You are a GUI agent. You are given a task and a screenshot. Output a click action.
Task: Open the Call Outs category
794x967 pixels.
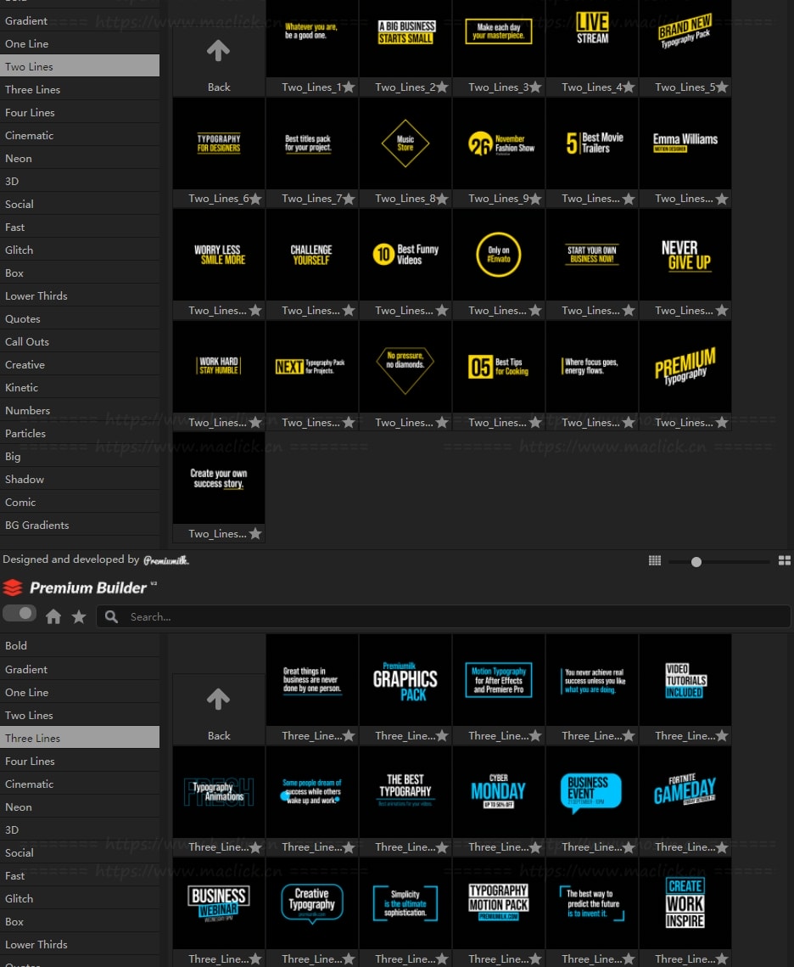(80, 341)
